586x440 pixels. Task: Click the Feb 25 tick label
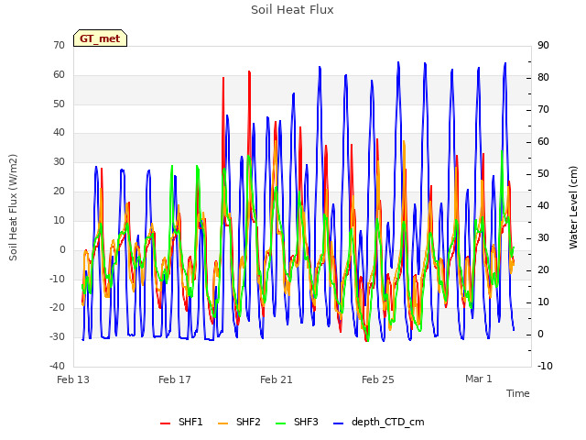[x=378, y=379]
